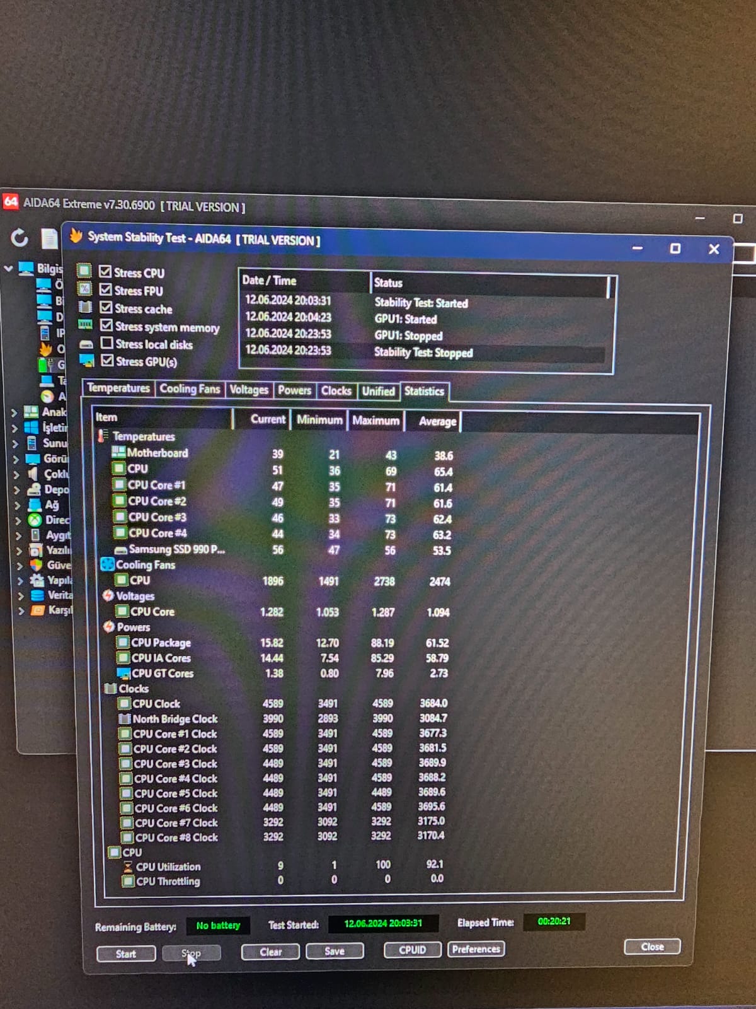Collapse the Bilgisayar tree node in AIDA64

8,268
